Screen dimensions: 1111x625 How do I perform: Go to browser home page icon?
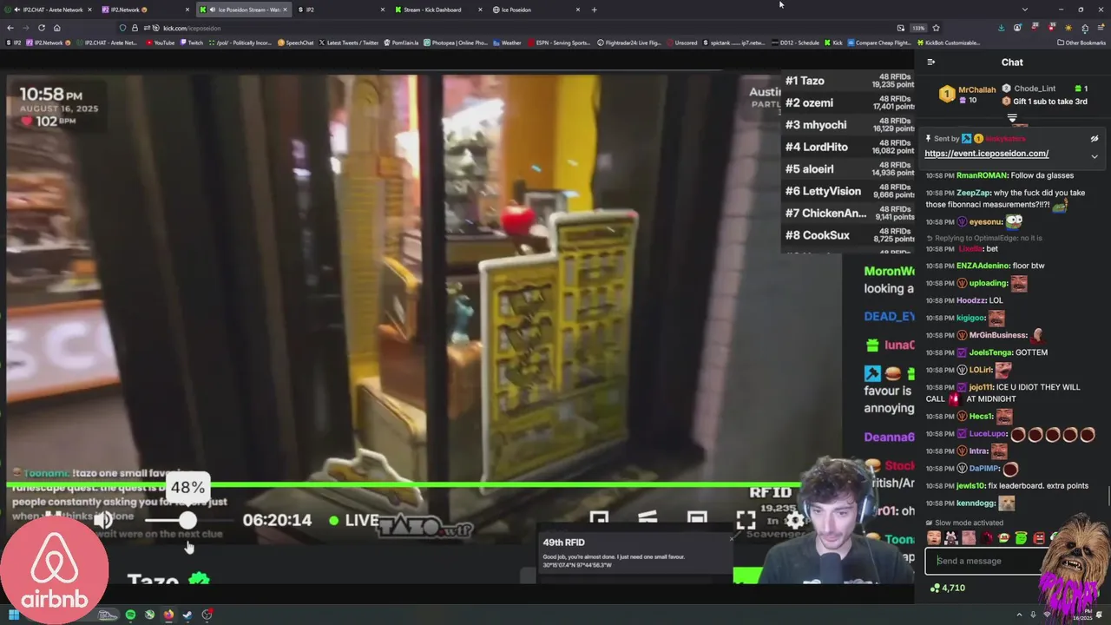tap(57, 28)
